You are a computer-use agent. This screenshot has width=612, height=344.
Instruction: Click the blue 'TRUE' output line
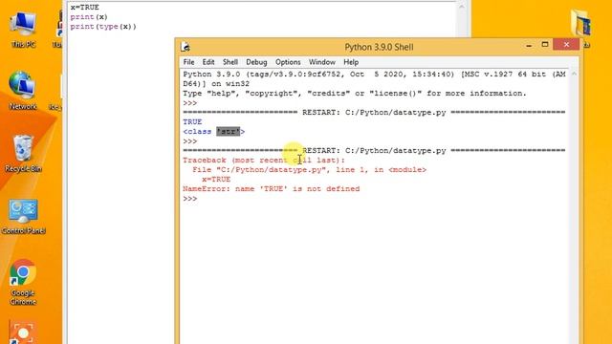(x=192, y=122)
